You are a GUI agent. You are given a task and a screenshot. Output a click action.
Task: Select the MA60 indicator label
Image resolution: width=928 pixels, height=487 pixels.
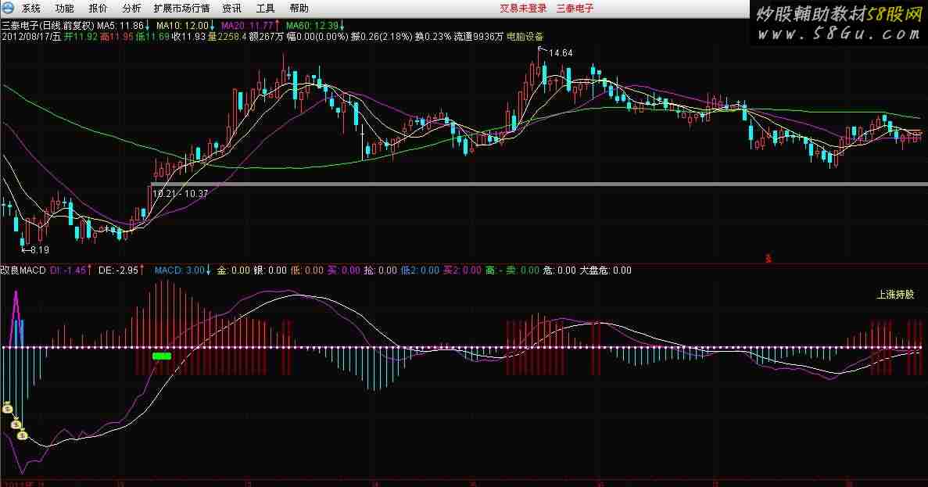click(313, 26)
